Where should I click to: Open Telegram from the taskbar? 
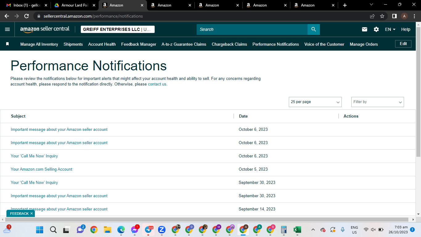(x=148, y=230)
